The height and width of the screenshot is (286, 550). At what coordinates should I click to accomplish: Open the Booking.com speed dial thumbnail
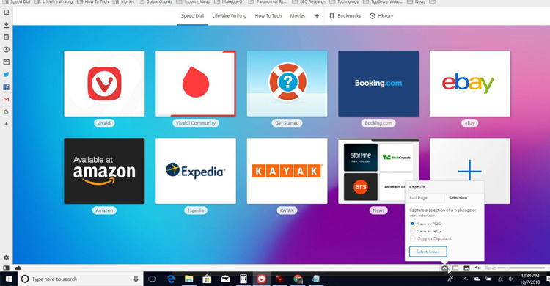(378, 84)
